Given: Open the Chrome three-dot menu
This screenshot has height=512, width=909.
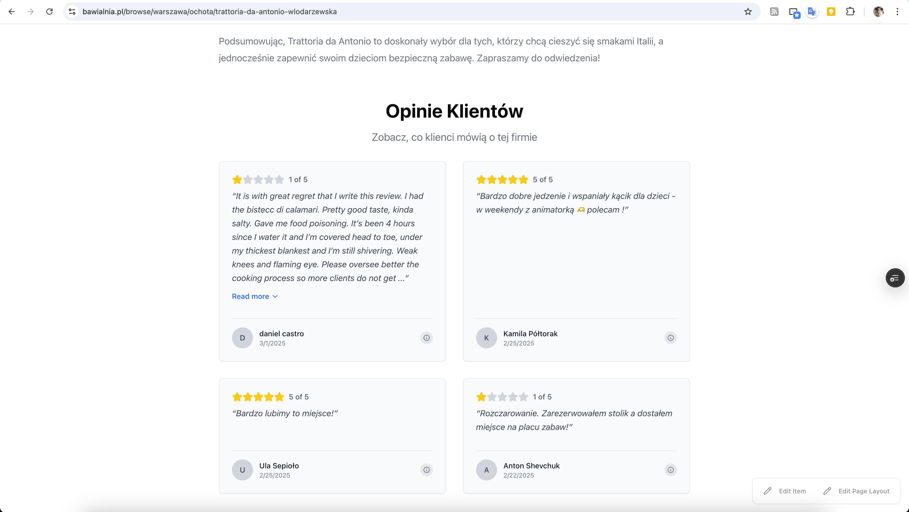Looking at the screenshot, I should click(897, 12).
